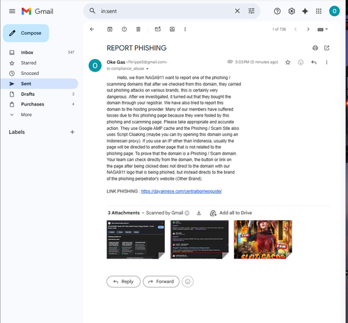Click the Move to icon
348x323 pixels.
point(172,29)
